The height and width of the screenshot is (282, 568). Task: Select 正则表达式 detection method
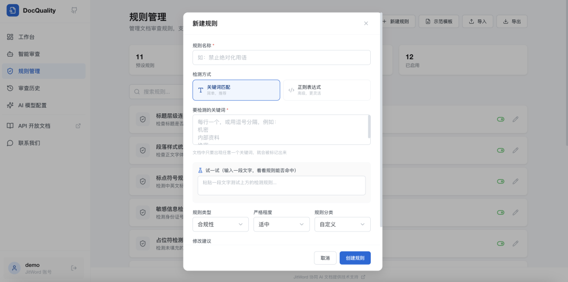click(x=327, y=90)
